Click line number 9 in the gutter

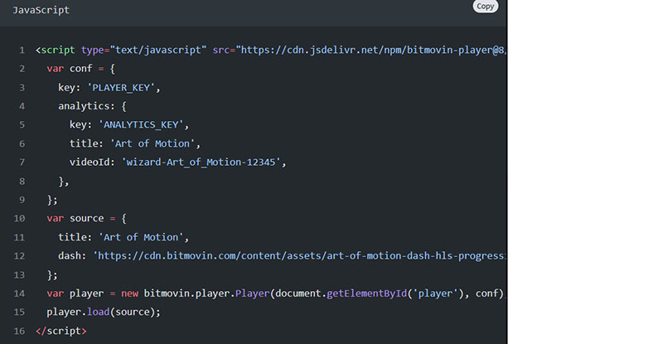[x=22, y=200]
